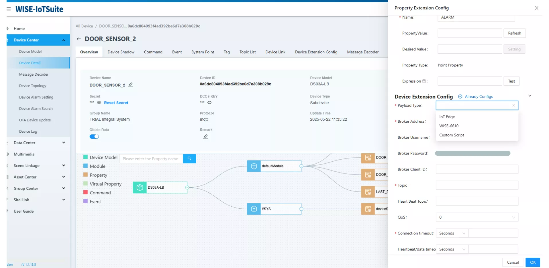Open Device Topology in sidebar

click(x=33, y=86)
